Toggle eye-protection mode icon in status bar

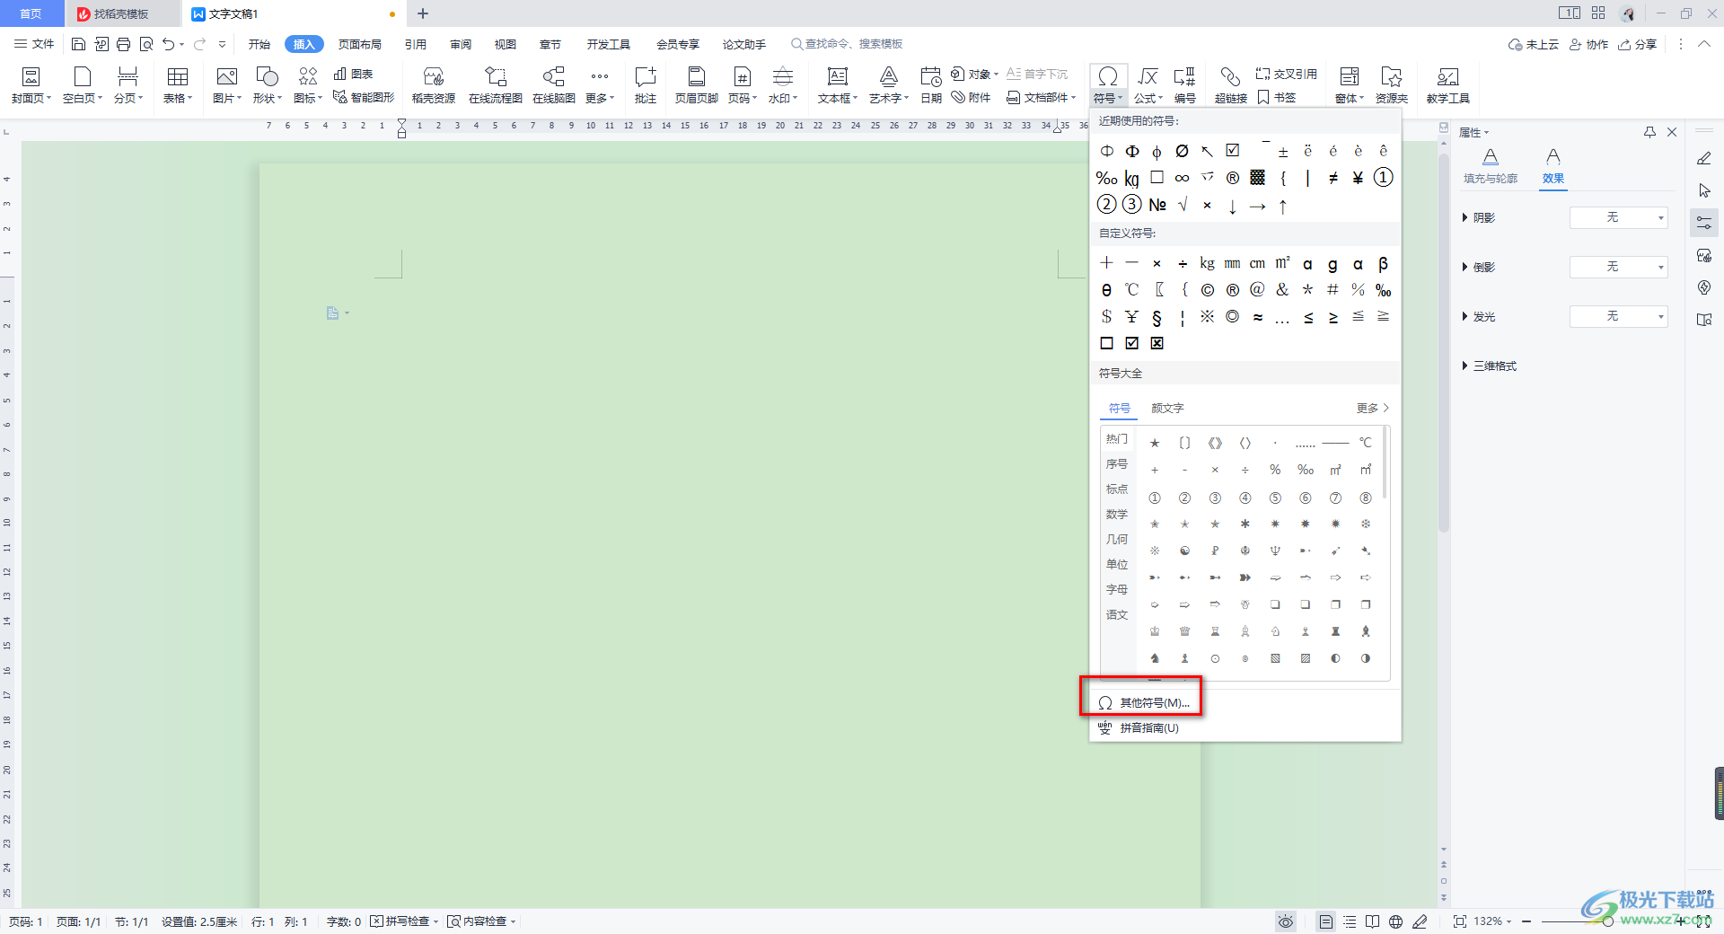point(1286,921)
